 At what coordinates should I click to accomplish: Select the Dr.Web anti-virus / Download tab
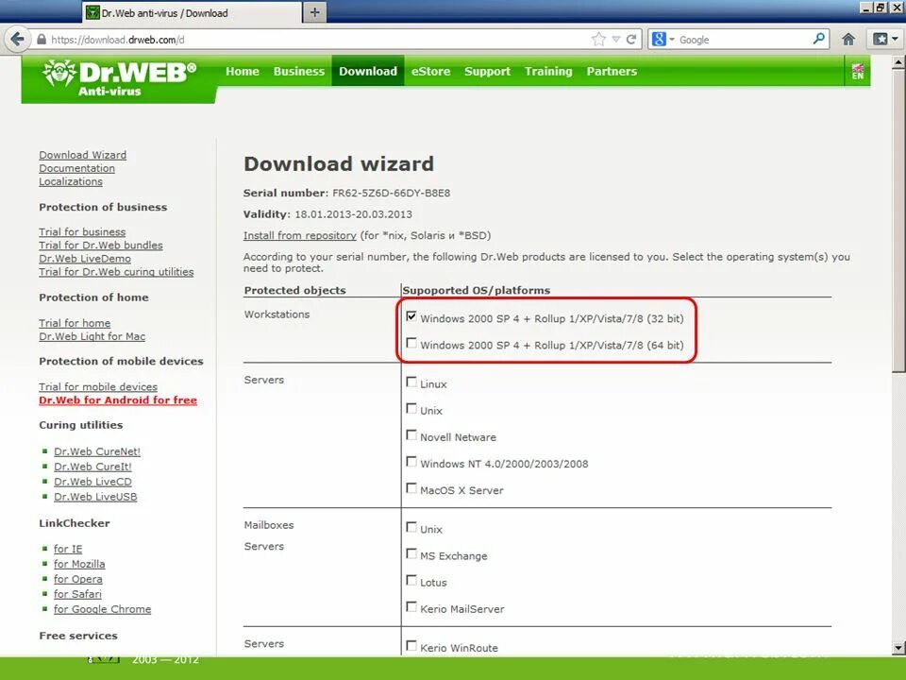[193, 12]
